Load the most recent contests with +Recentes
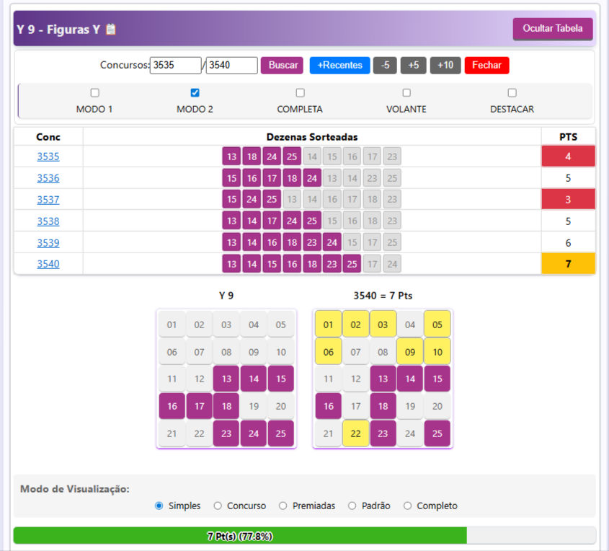Viewport: 609px width, 551px height. coord(339,66)
